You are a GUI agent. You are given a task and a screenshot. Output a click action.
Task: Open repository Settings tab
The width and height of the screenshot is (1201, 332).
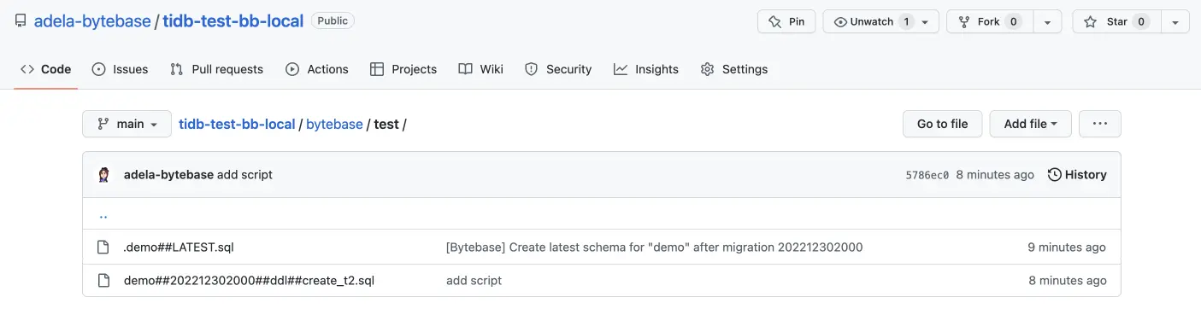click(734, 69)
